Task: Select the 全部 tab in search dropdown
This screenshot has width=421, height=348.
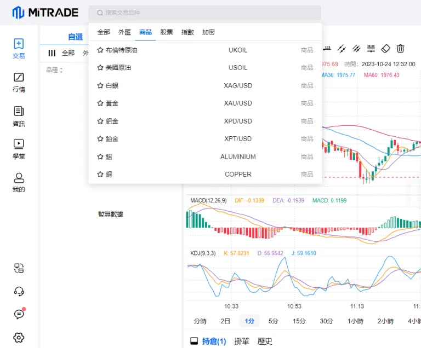Action: [104, 32]
